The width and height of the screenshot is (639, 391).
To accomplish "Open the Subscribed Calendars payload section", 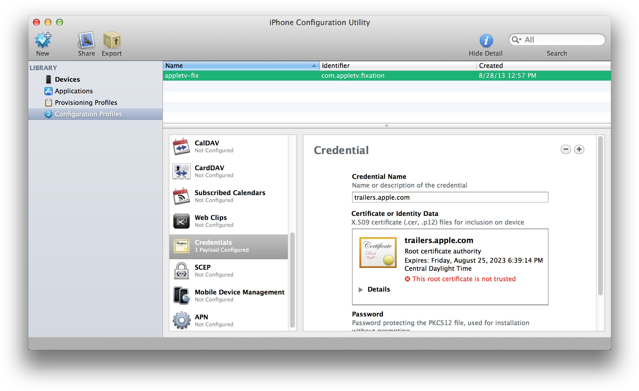I will (x=229, y=196).
